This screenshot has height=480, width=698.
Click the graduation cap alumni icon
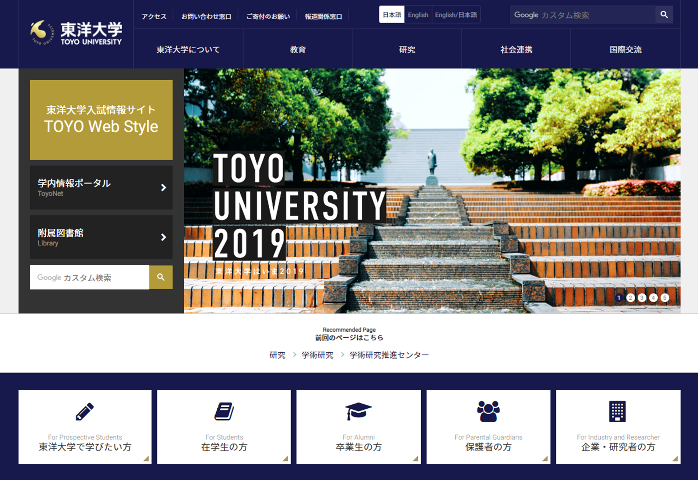click(x=358, y=411)
